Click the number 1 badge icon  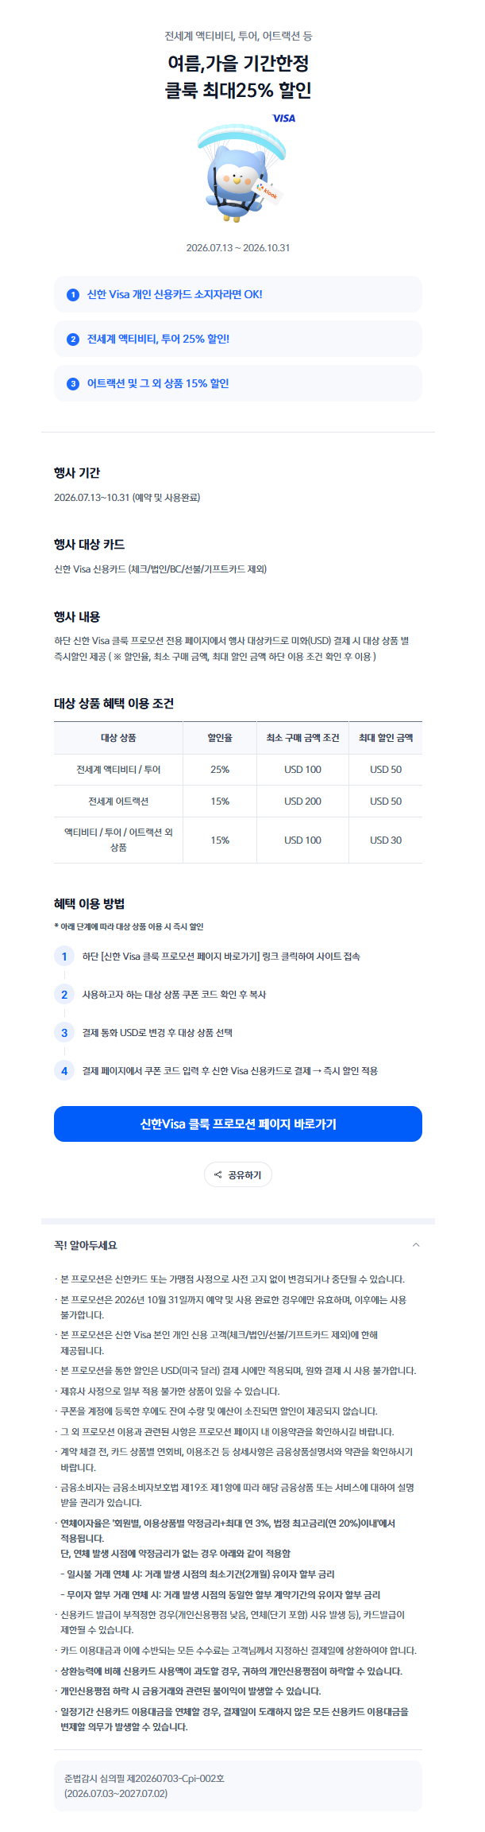pyautogui.click(x=73, y=294)
